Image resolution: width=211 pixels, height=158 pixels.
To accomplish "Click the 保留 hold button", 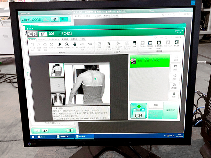I will (x=156, y=105).
